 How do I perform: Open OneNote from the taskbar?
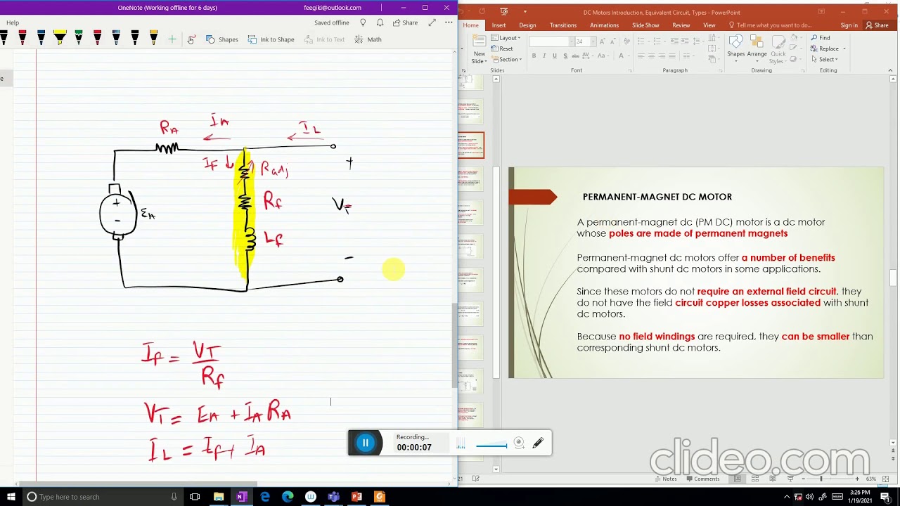[242, 497]
